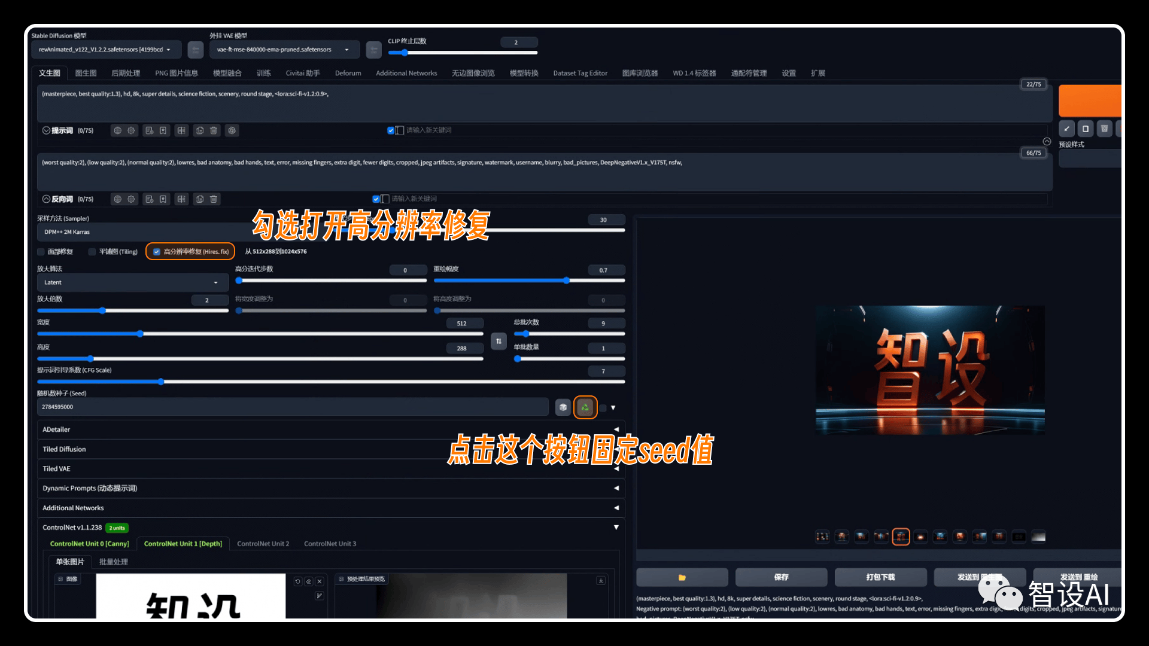Switch to the Deforum tab
The height and width of the screenshot is (646, 1149).
pyautogui.click(x=348, y=73)
